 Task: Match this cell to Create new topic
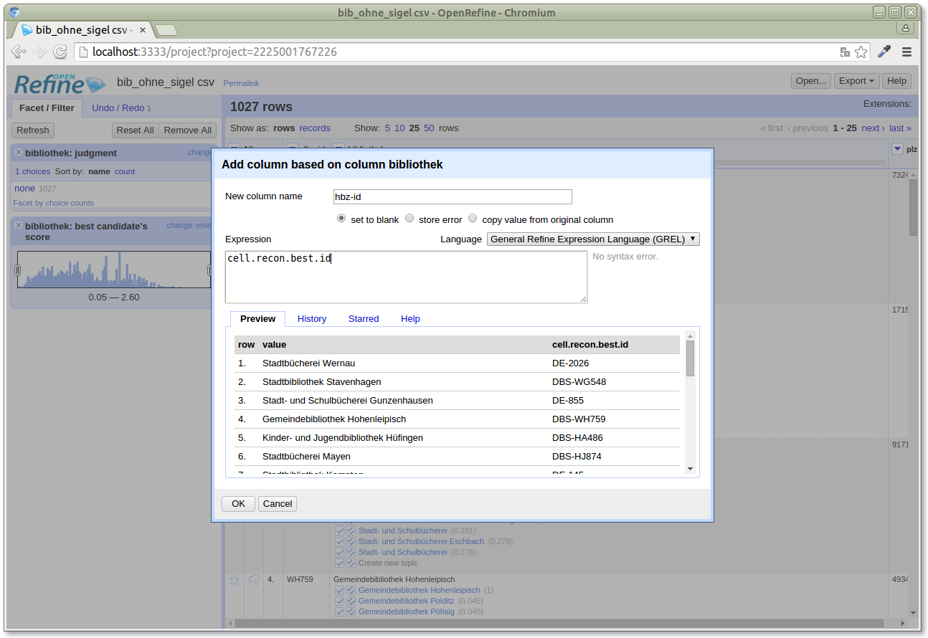(x=340, y=563)
